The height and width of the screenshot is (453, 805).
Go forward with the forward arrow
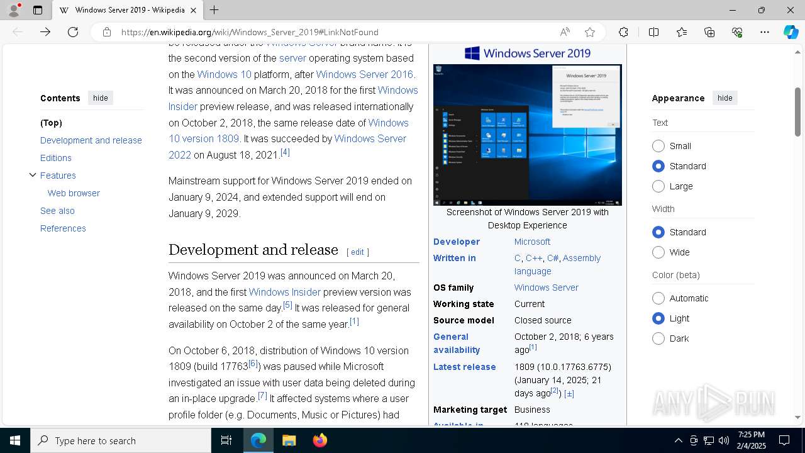pos(45,32)
